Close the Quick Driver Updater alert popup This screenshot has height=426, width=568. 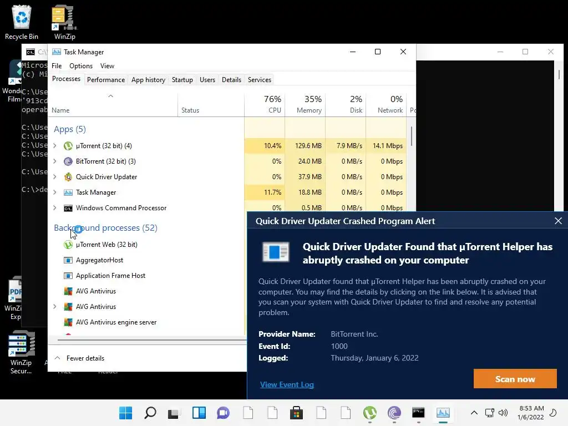point(558,221)
